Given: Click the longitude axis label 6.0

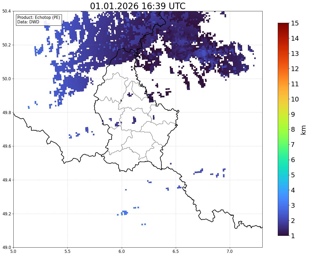Looking at the screenshot, I should pyautogui.click(x=122, y=252).
